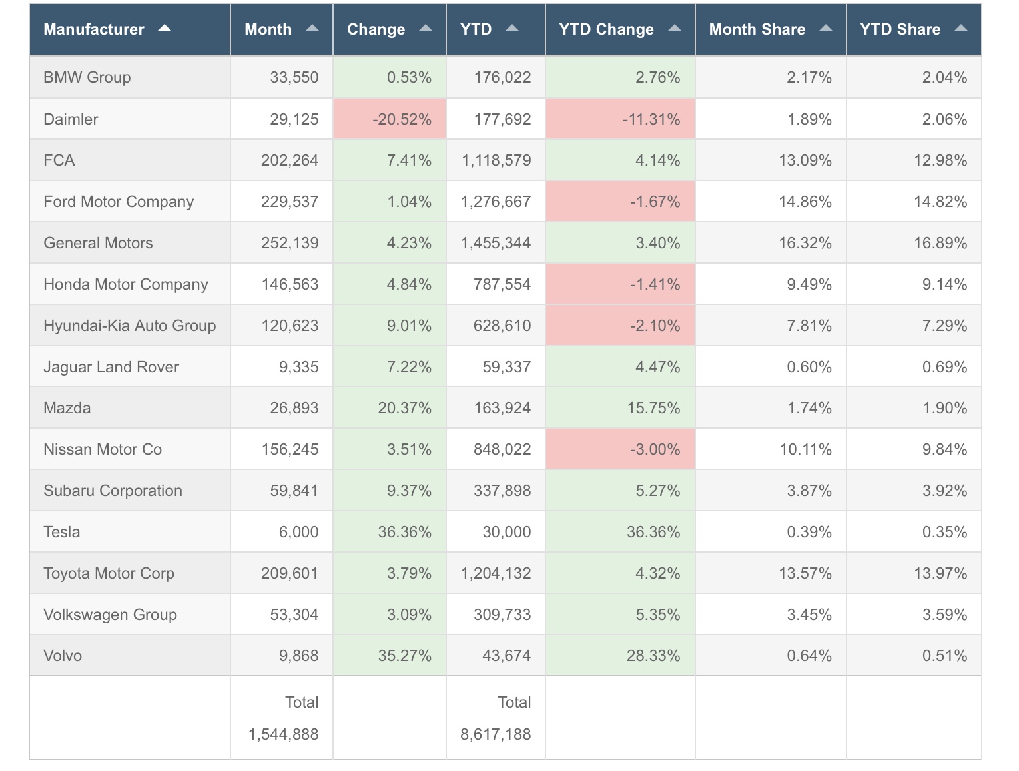
Task: Click the Month Share header label
Action: point(757,29)
